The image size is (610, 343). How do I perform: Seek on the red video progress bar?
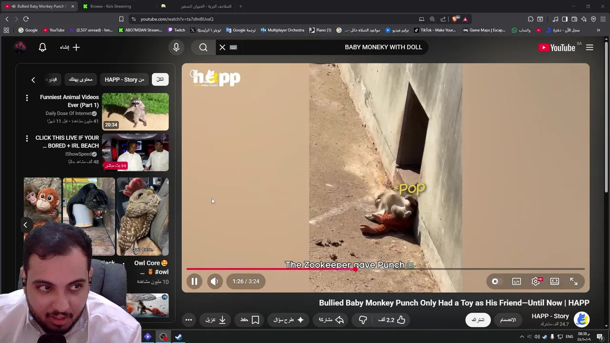[x=385, y=269]
